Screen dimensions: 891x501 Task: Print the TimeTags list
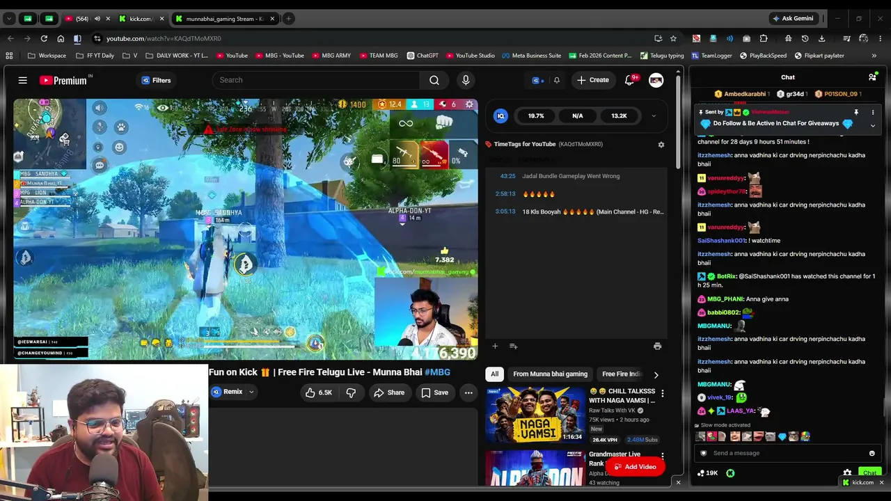click(657, 346)
